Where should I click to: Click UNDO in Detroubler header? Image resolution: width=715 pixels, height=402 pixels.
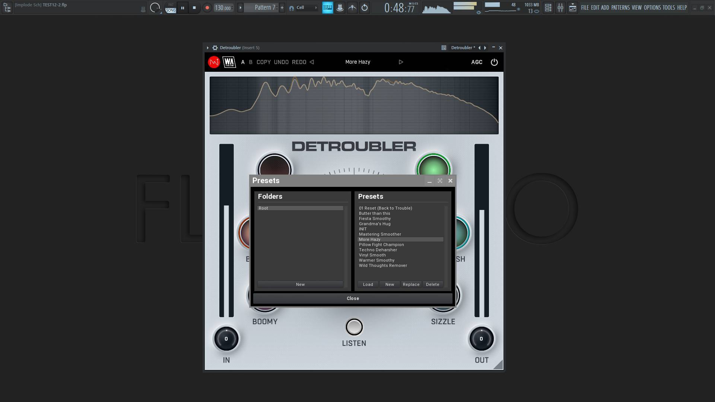[x=281, y=62]
